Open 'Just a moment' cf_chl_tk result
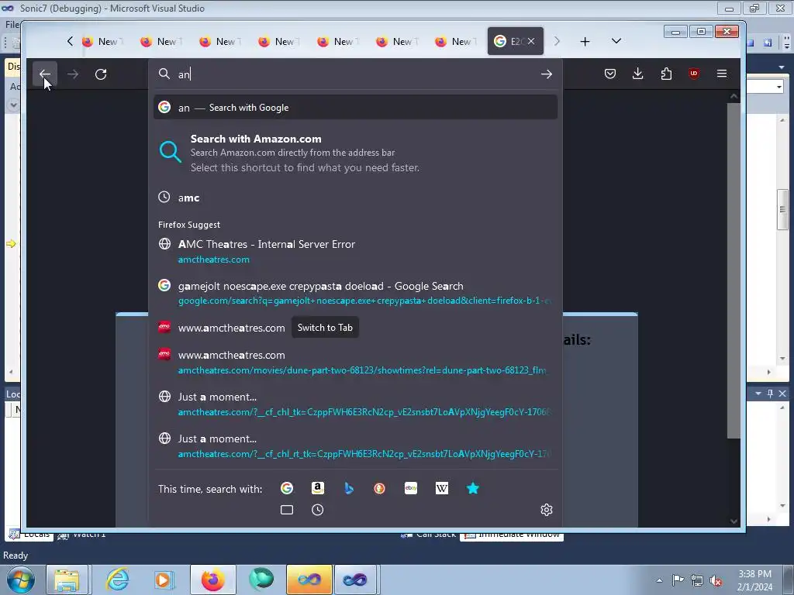 [x=355, y=404]
